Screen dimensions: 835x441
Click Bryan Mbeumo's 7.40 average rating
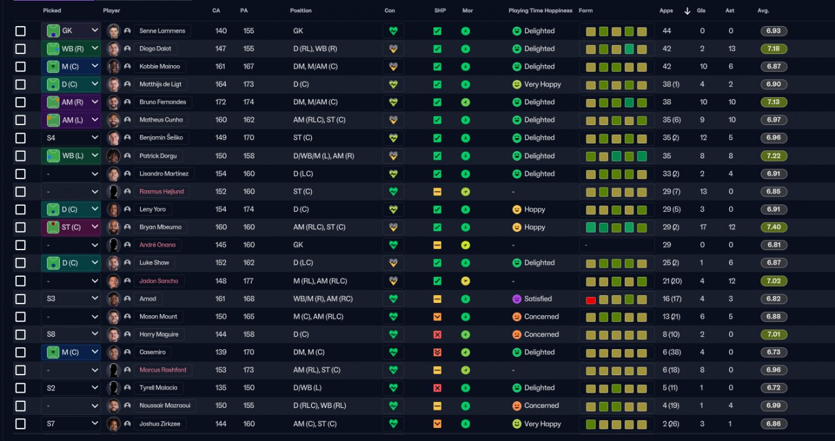(x=774, y=227)
